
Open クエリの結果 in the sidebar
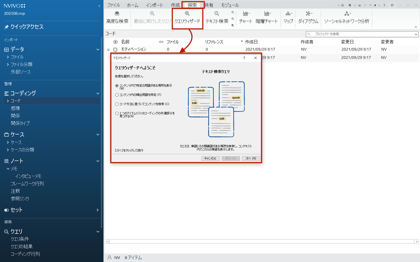click(22, 247)
